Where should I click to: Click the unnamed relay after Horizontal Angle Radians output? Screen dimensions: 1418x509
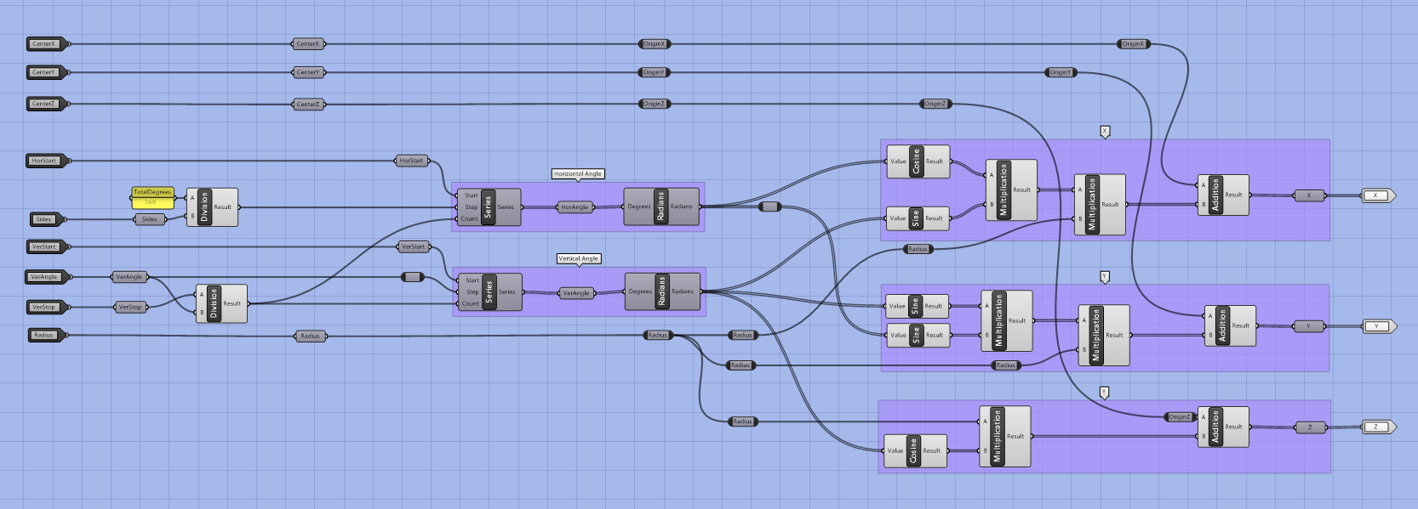pyautogui.click(x=769, y=206)
